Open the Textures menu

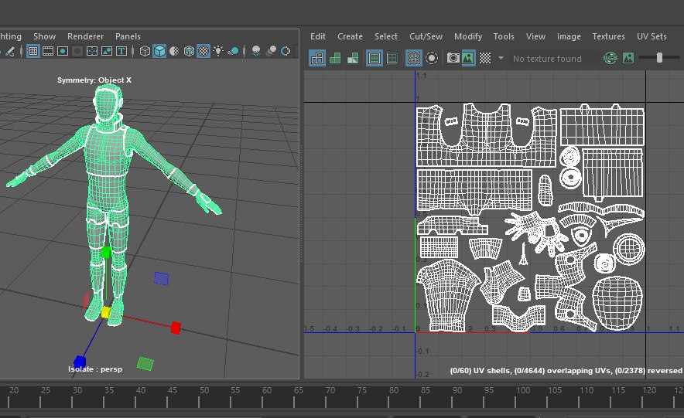coord(608,36)
